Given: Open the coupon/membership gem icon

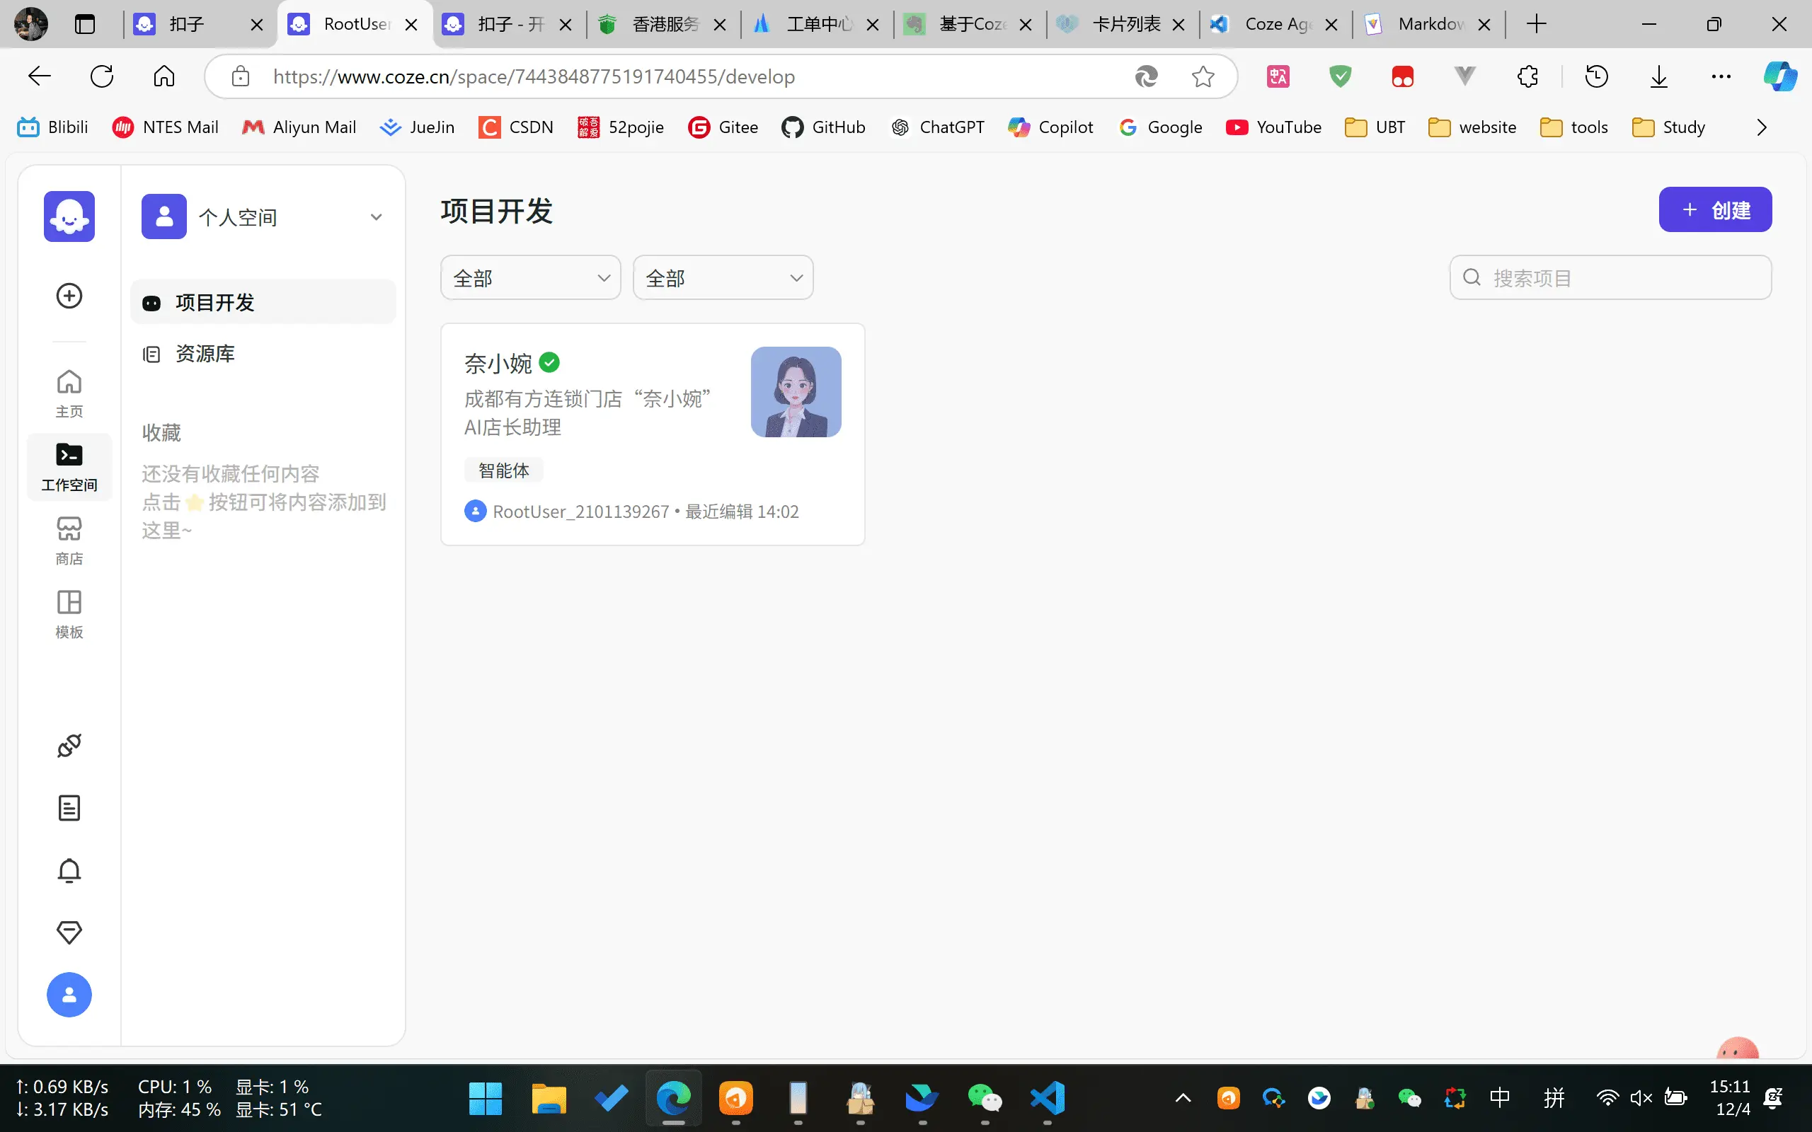Looking at the screenshot, I should pyautogui.click(x=69, y=932).
